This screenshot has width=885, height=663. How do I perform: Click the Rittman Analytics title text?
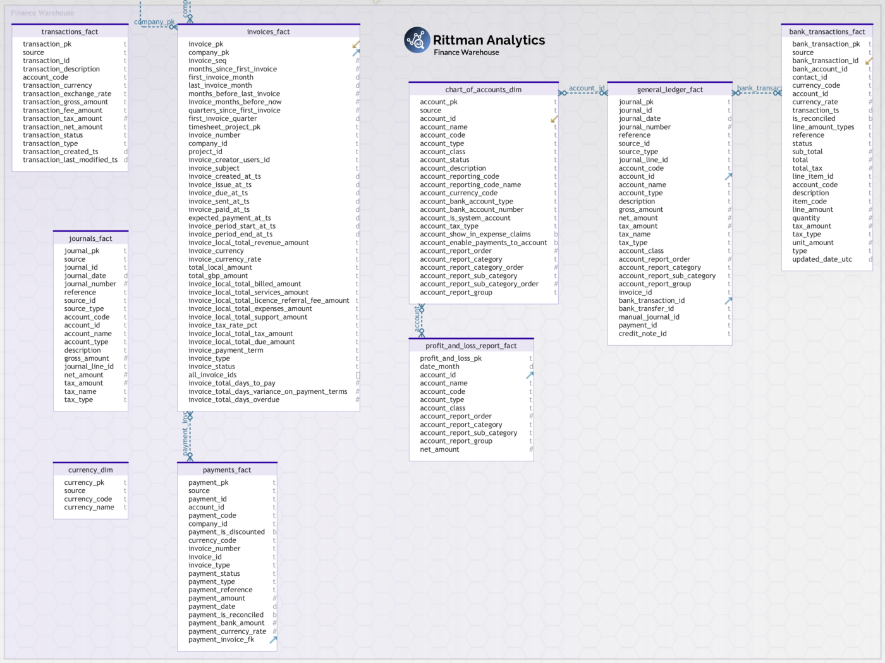(489, 40)
